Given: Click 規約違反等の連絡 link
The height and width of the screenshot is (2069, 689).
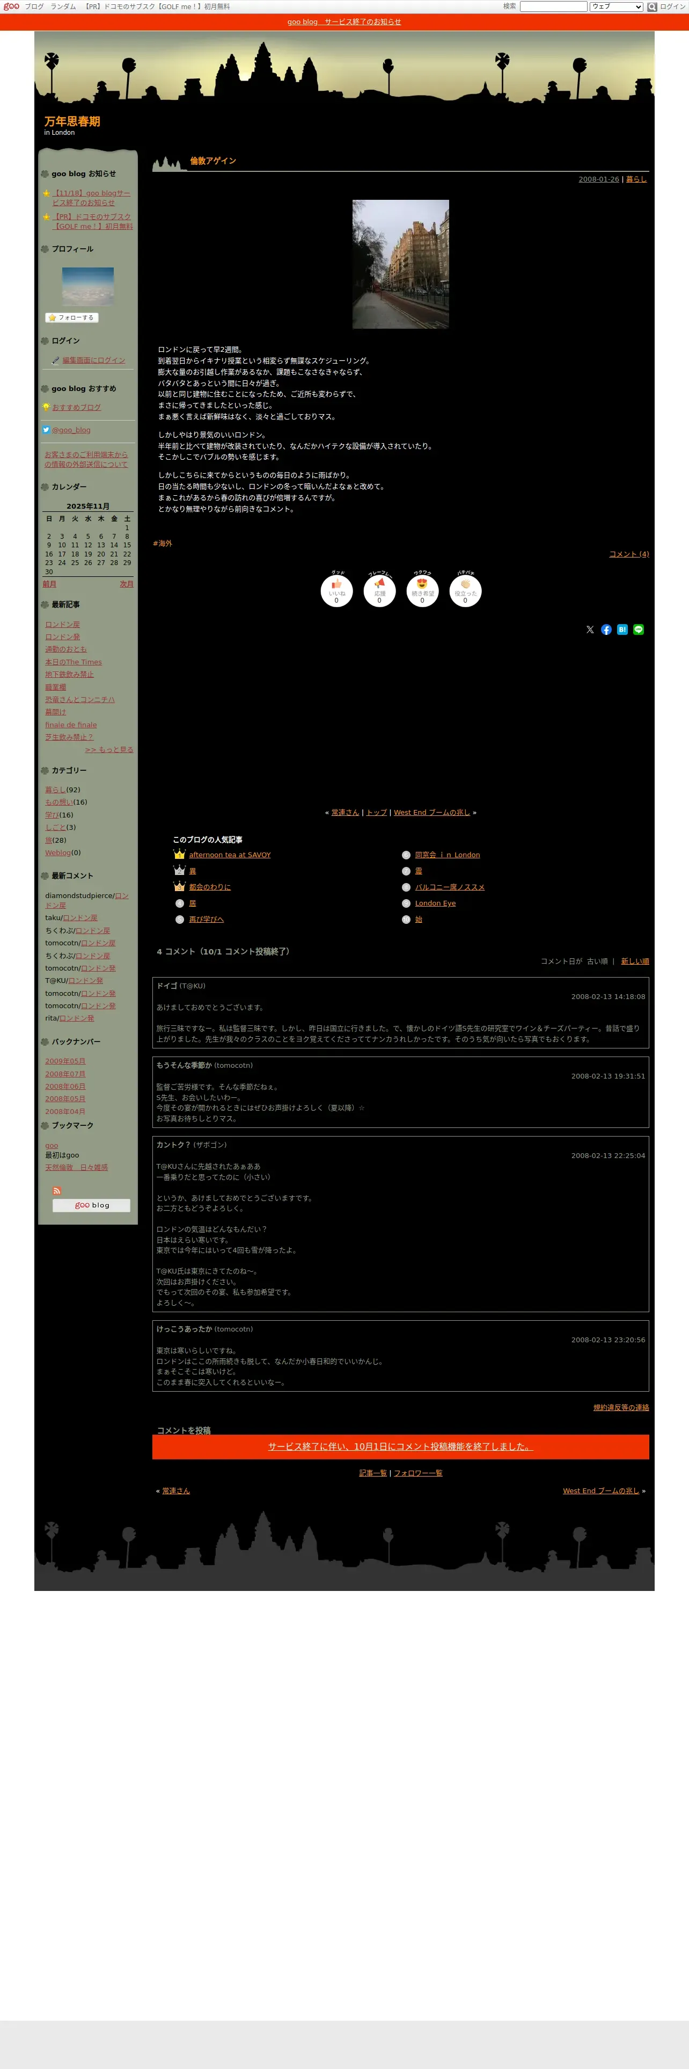Looking at the screenshot, I should [621, 1407].
